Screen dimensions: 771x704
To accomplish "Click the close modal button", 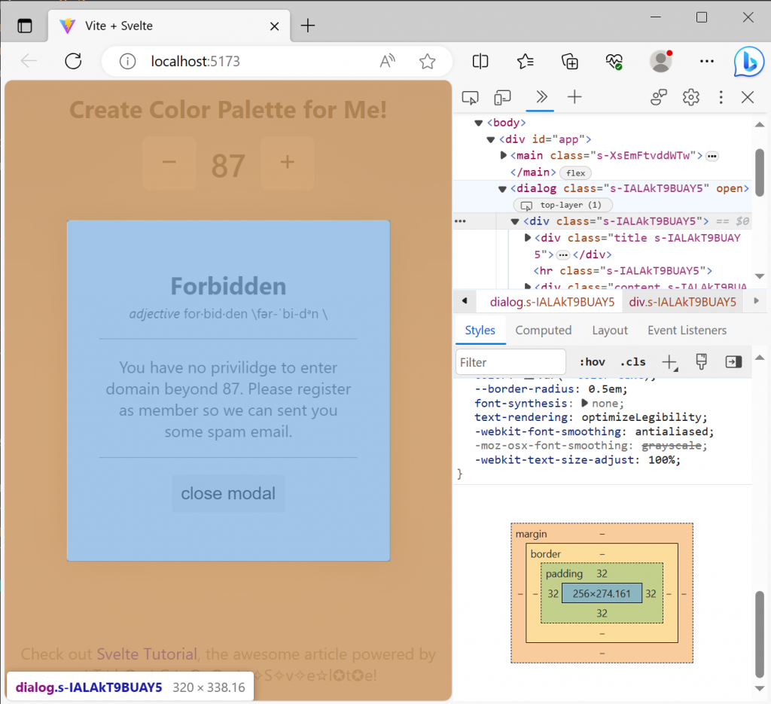I will point(228,493).
